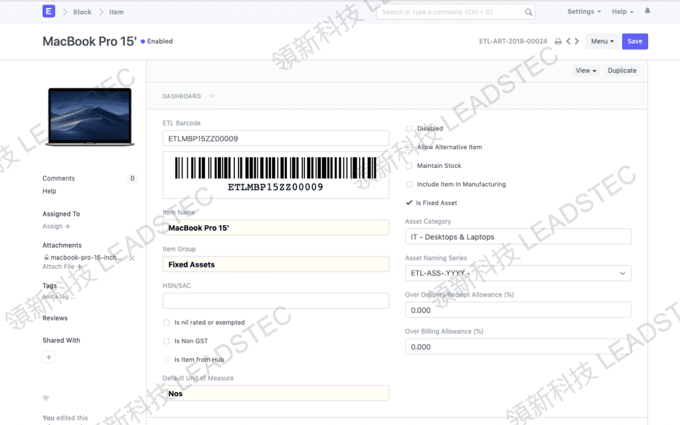Image resolution: width=680 pixels, height=425 pixels.
Task: Click the plus icon under Shared With
Action: [48, 357]
